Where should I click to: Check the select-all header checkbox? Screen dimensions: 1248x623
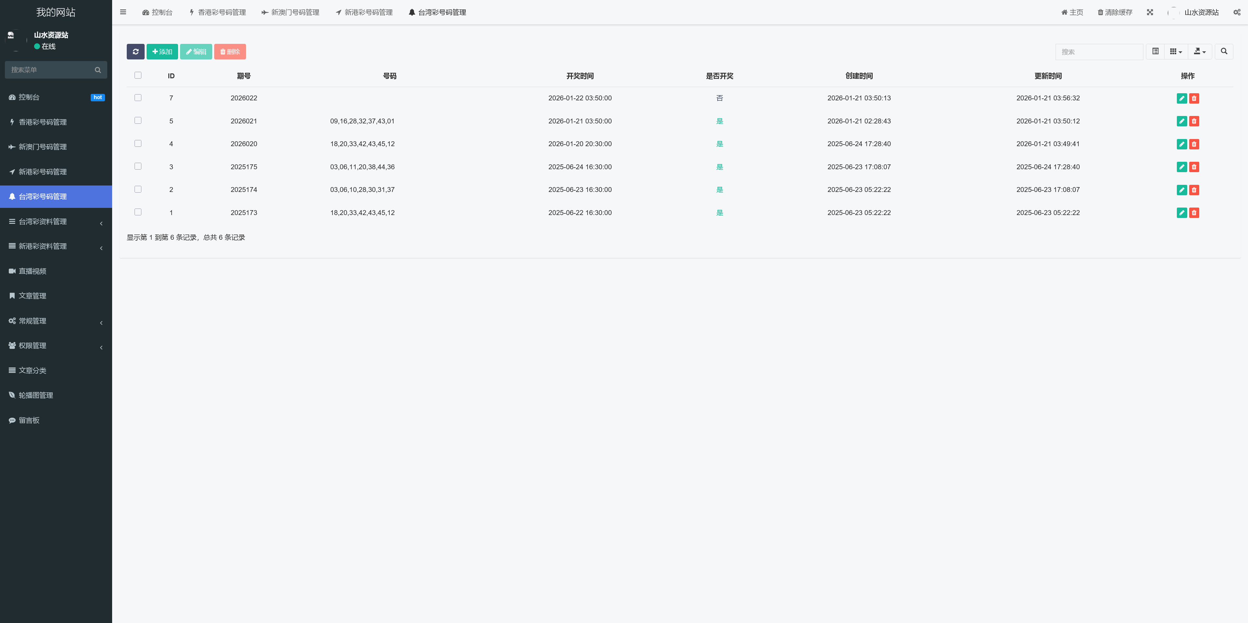point(138,75)
